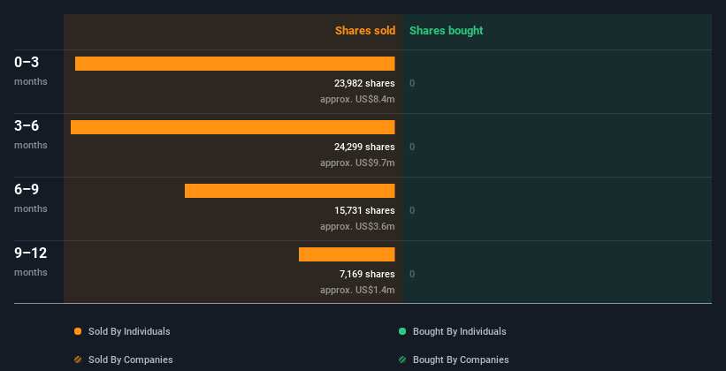This screenshot has height=371, width=726.
Task: Click the striped Sold By Companies legend icon
Action: (78, 360)
